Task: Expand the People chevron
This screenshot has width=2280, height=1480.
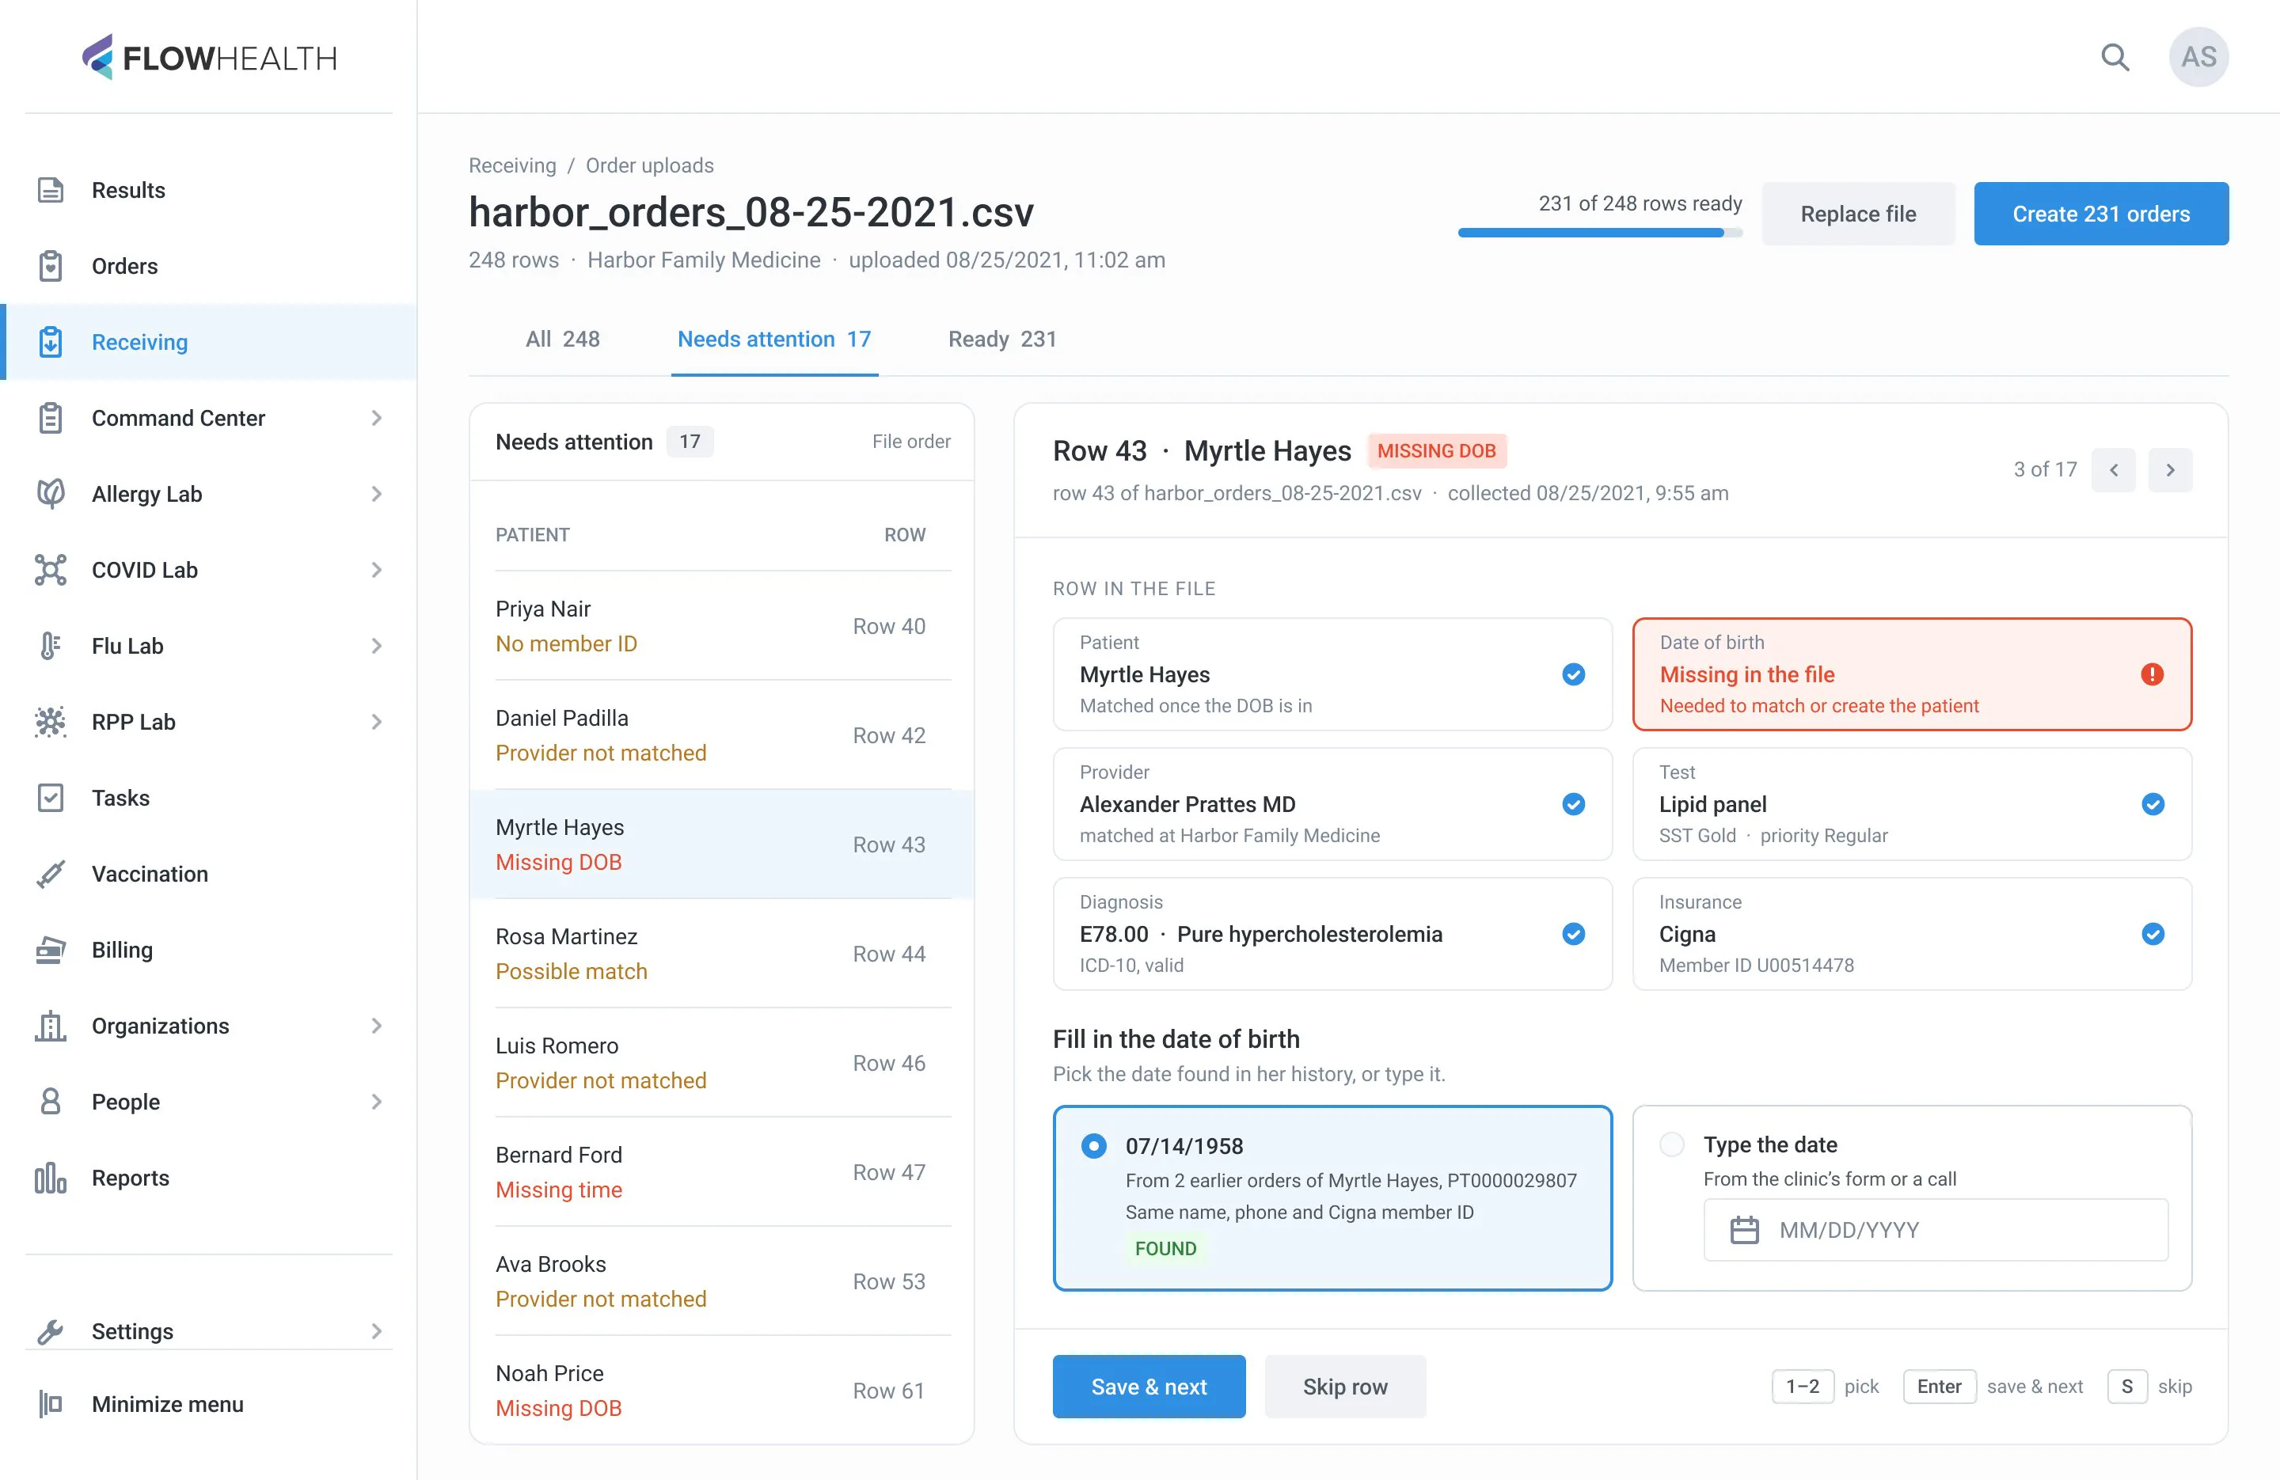Action: pos(377,1102)
